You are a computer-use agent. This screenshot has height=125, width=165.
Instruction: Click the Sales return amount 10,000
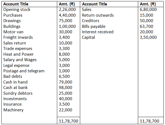pyautogui.click(x=66, y=43)
